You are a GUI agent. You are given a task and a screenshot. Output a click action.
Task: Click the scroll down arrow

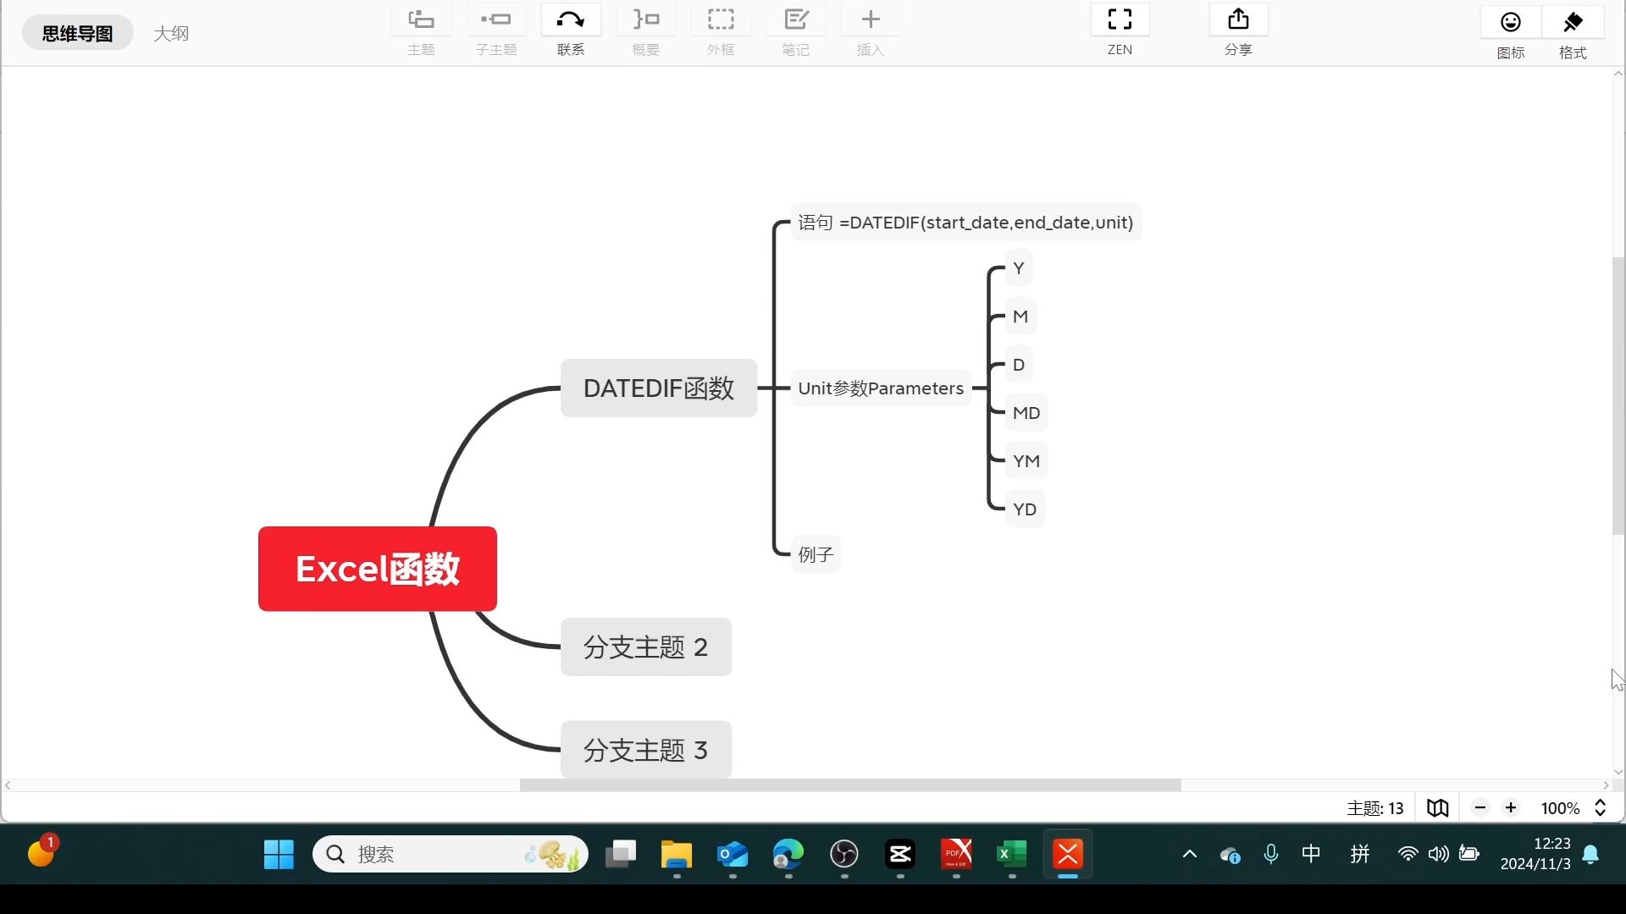[1618, 772]
